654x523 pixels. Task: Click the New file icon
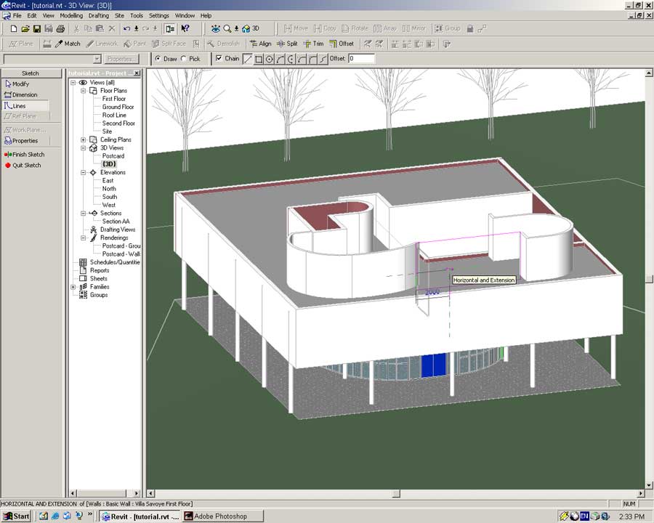[x=13, y=29]
